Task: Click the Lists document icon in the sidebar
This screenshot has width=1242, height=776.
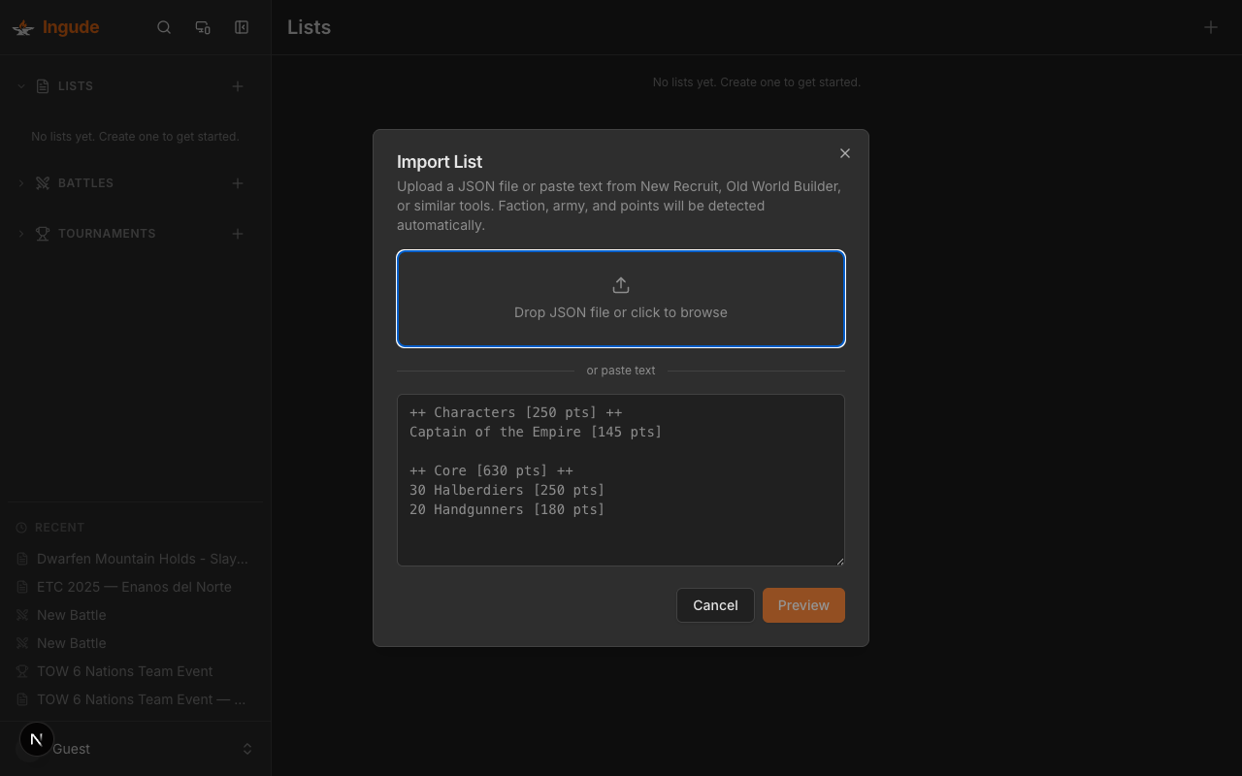Action: pos(41,85)
